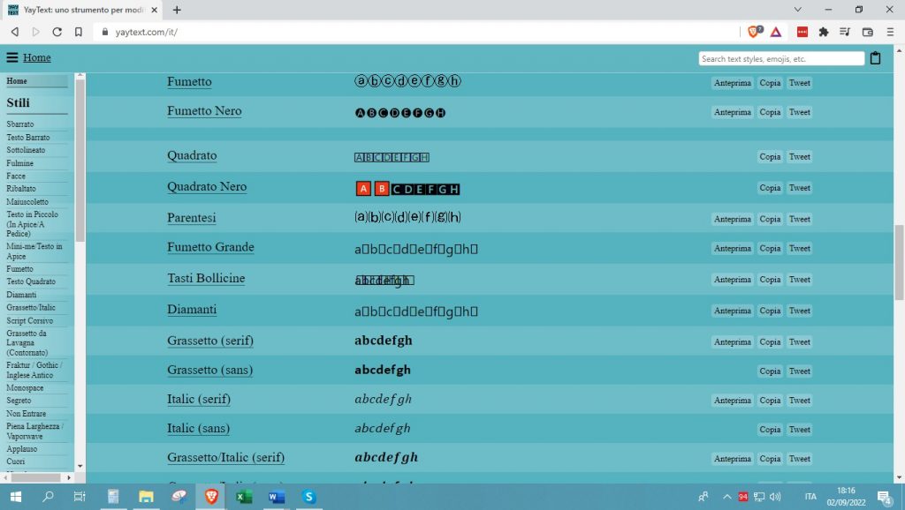Open the Brave wallet icon in toolbar

pos(868,32)
